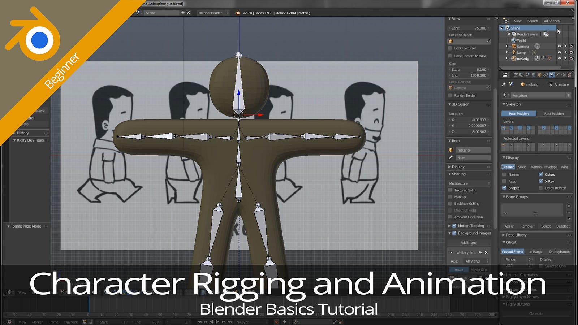Clear Local Camera with the X icon
Viewport: 578px width, 325px height.
[x=488, y=88]
